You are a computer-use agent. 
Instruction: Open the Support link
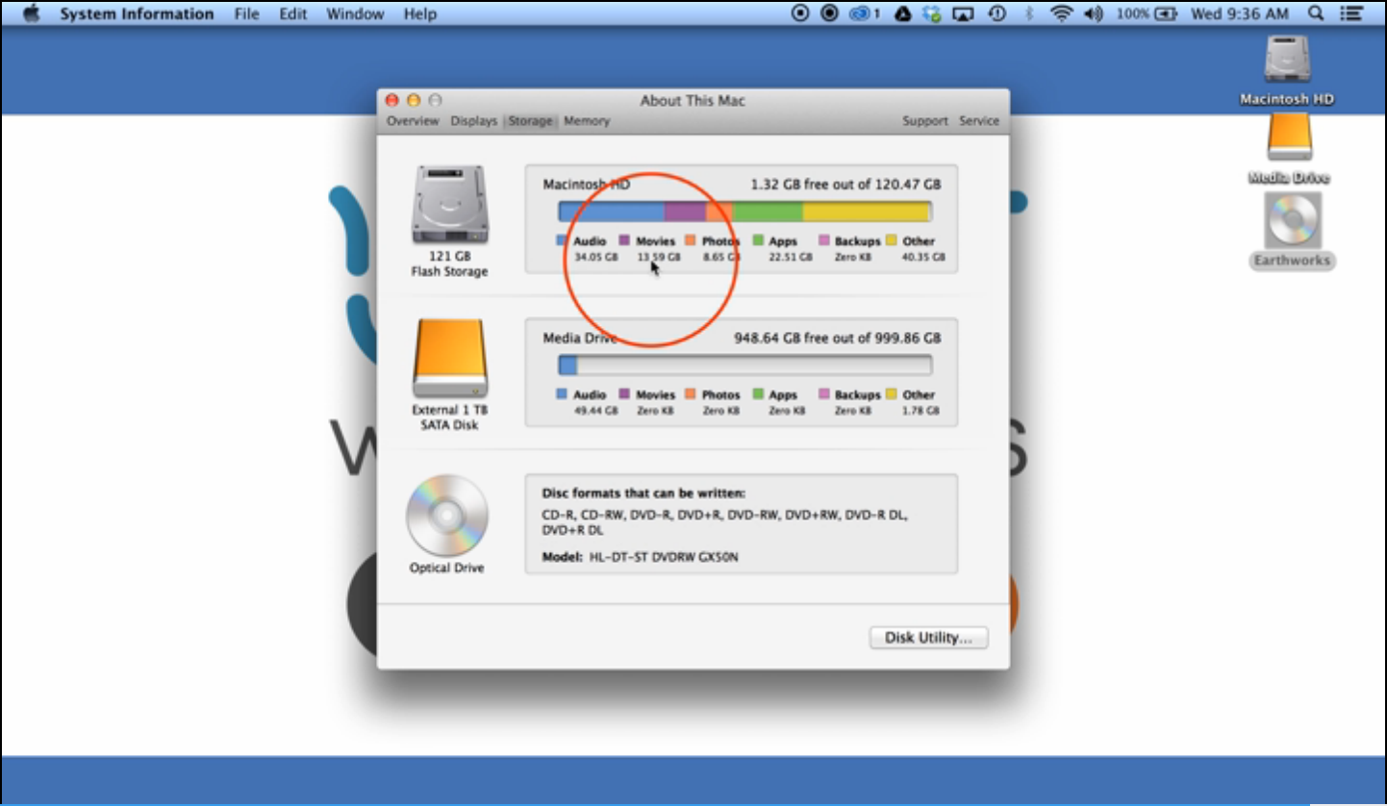click(x=925, y=121)
